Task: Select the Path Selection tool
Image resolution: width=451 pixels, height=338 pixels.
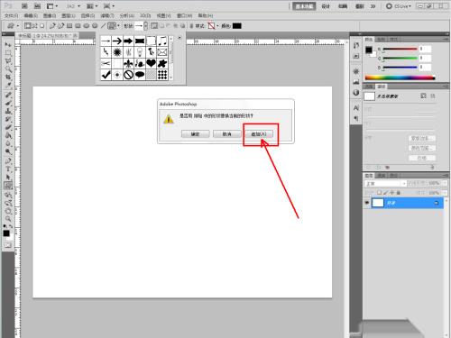Action: [x=8, y=178]
